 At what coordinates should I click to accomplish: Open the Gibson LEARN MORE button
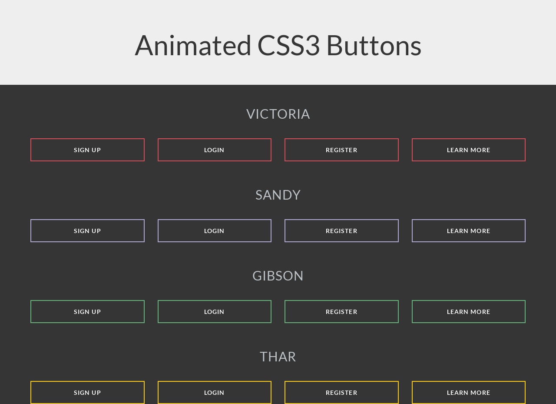point(469,311)
